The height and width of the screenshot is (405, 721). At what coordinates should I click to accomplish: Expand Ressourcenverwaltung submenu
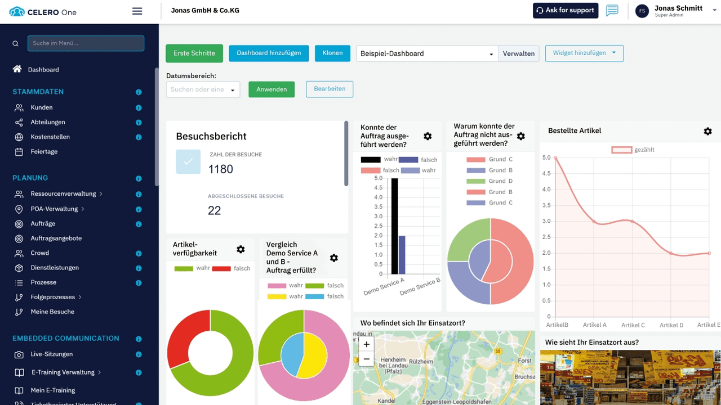pyautogui.click(x=101, y=194)
